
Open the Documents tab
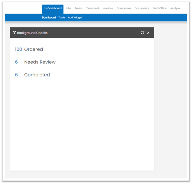(142, 8)
